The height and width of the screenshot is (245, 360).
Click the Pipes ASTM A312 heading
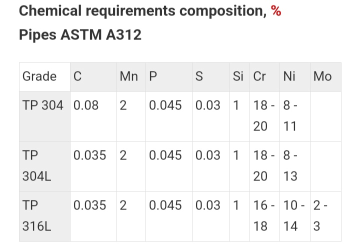tap(80, 34)
